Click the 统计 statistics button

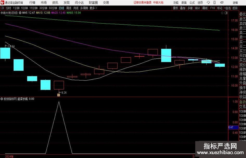[x=197, y=8]
